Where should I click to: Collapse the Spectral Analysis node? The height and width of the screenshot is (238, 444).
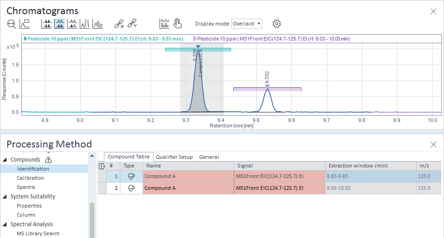pyautogui.click(x=5, y=224)
